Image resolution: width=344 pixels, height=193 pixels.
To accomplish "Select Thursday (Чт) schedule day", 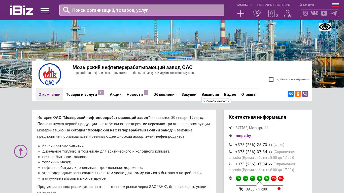I will click(x=260, y=178).
